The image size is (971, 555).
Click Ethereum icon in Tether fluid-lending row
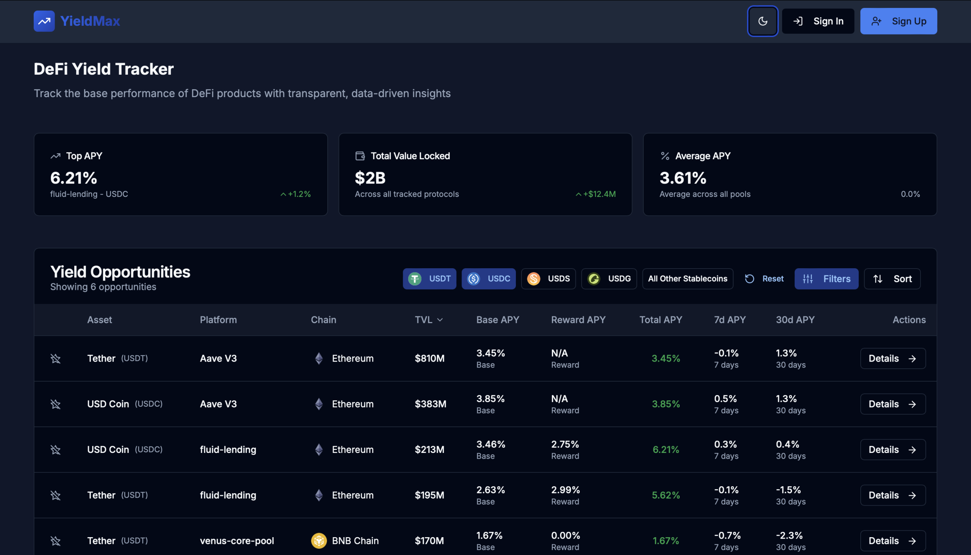[x=319, y=495]
